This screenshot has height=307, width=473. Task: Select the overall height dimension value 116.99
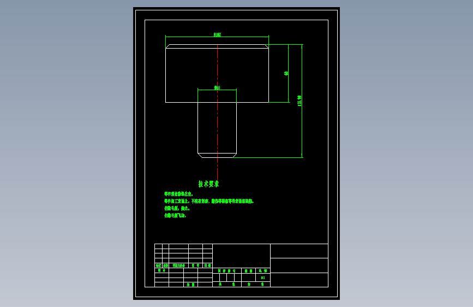(x=300, y=101)
